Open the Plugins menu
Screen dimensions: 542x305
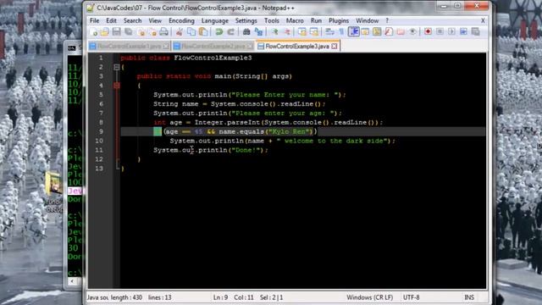tap(339, 20)
